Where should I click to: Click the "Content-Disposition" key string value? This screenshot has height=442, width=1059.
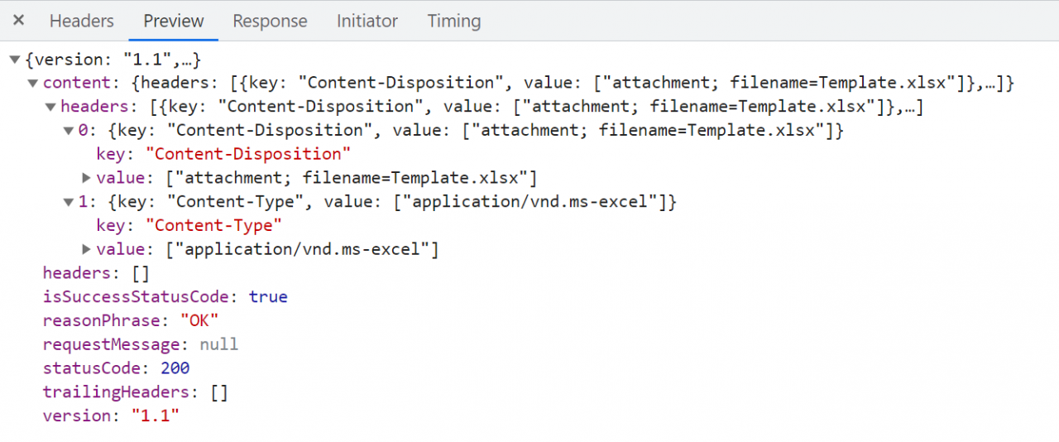coord(248,154)
